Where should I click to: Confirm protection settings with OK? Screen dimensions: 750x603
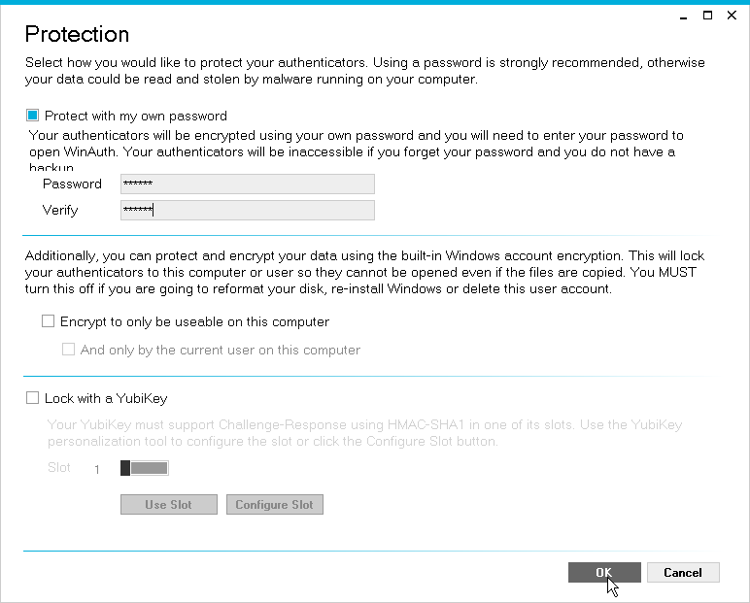coord(604,573)
